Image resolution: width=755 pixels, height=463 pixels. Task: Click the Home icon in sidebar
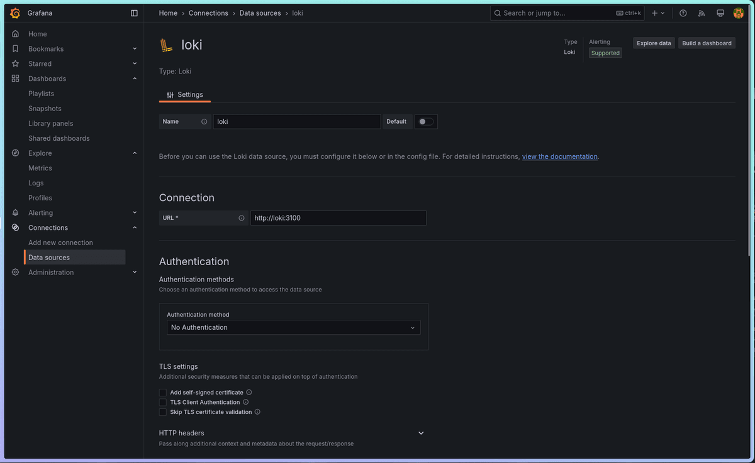(15, 34)
